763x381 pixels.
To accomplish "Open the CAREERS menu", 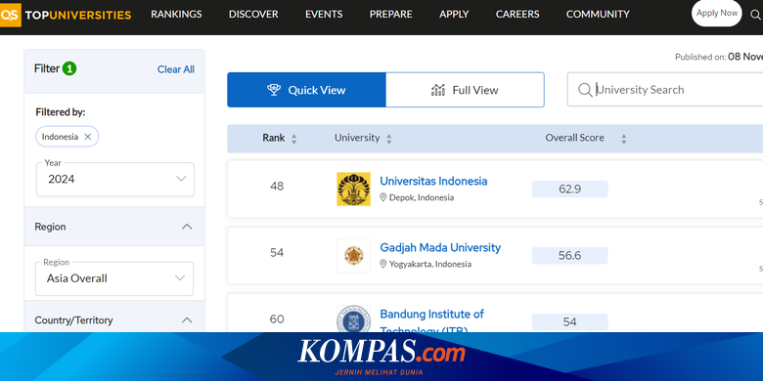I will coord(517,14).
